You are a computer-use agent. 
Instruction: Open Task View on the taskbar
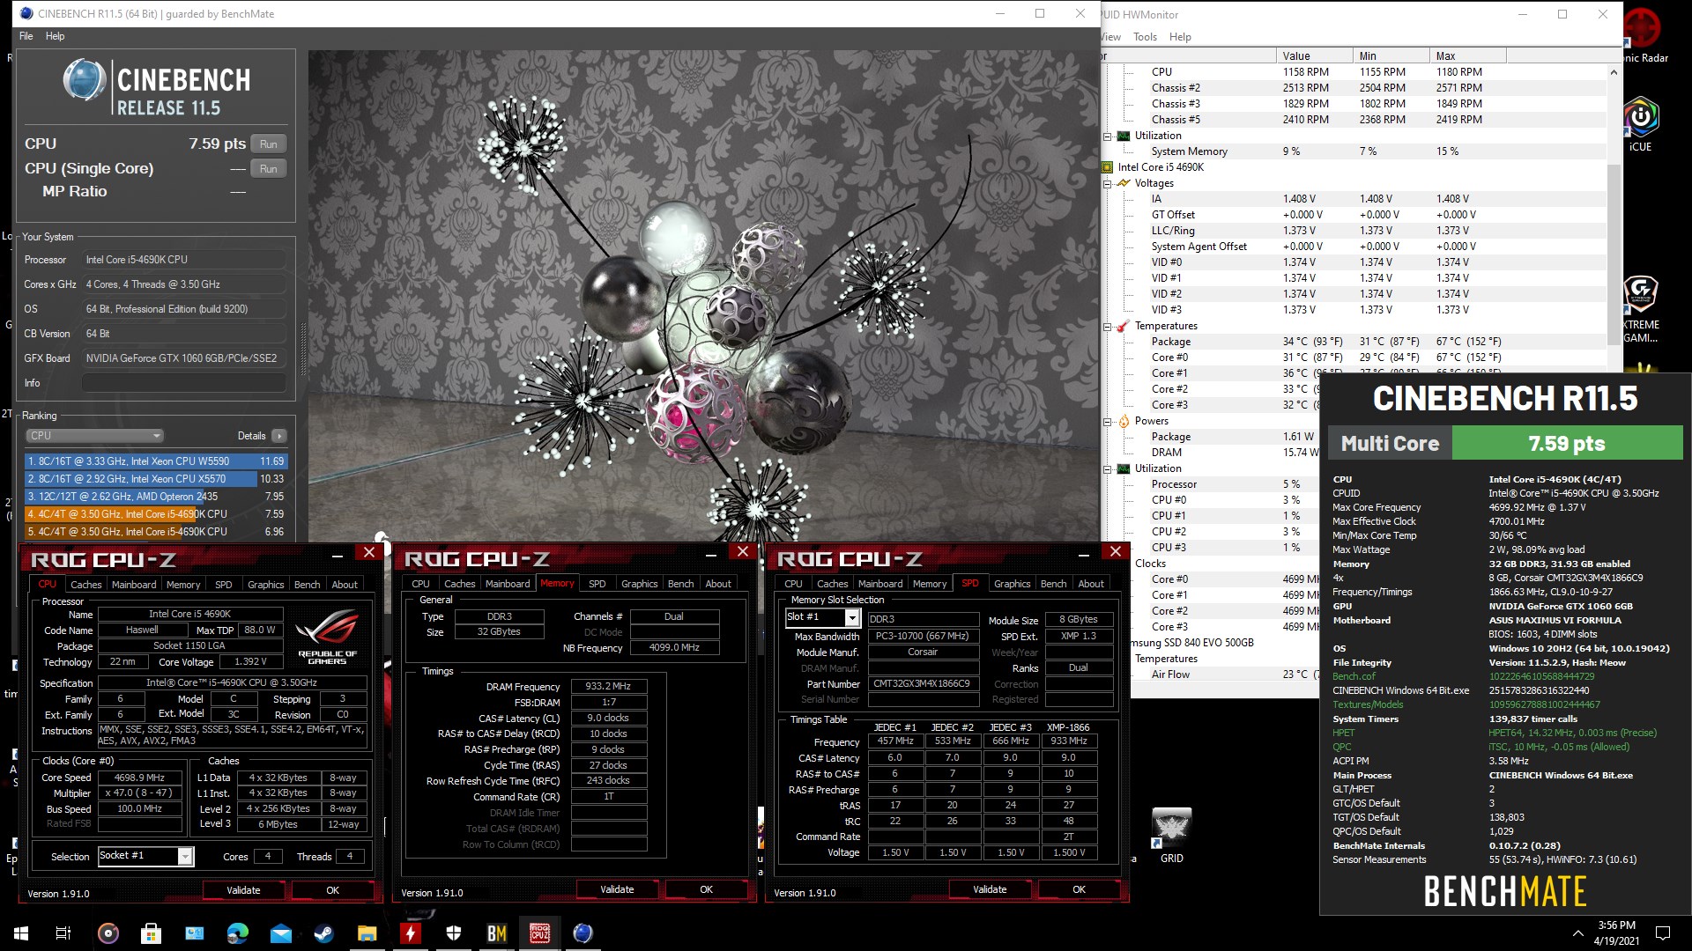tap(63, 933)
